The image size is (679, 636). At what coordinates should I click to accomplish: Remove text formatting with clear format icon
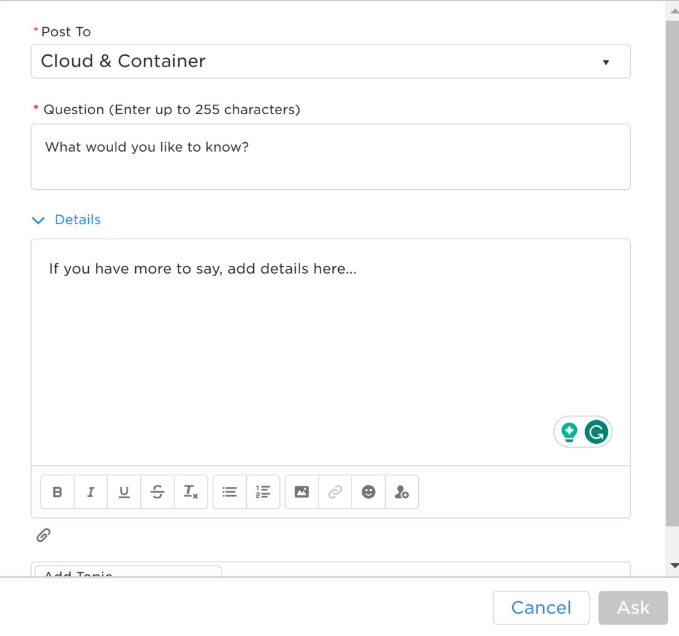[191, 491]
